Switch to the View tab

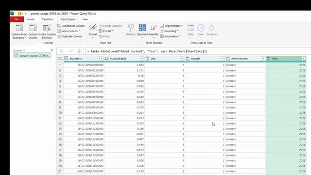coord(85,19)
